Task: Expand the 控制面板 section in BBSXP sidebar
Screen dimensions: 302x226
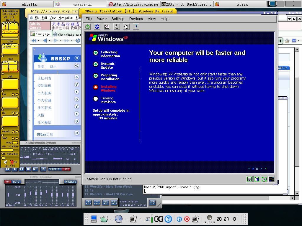Action: click(77, 84)
